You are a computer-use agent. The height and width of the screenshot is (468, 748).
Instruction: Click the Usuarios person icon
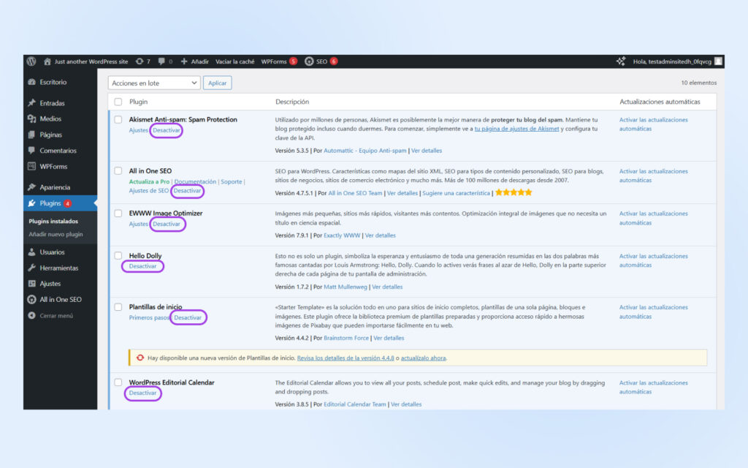pos(31,252)
